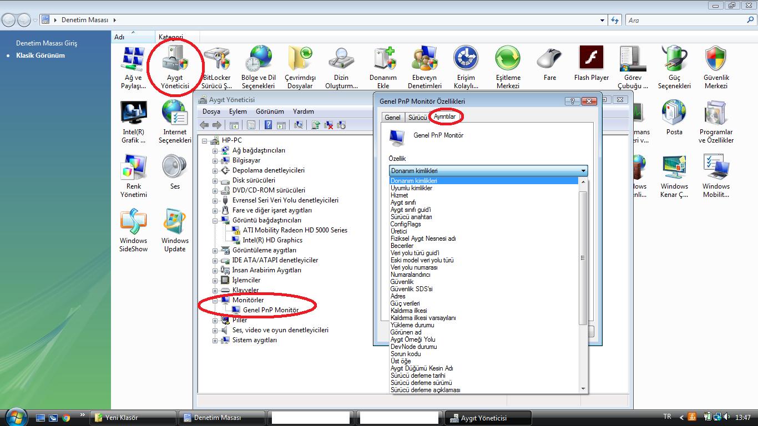Expand Sistem aygıtları node
The height and width of the screenshot is (426, 758).
pos(215,340)
